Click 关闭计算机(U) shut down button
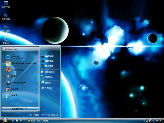 pos(49,115)
